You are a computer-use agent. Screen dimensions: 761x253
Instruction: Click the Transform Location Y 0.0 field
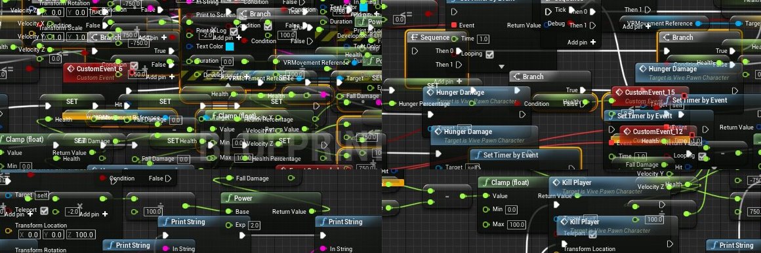tap(53, 235)
